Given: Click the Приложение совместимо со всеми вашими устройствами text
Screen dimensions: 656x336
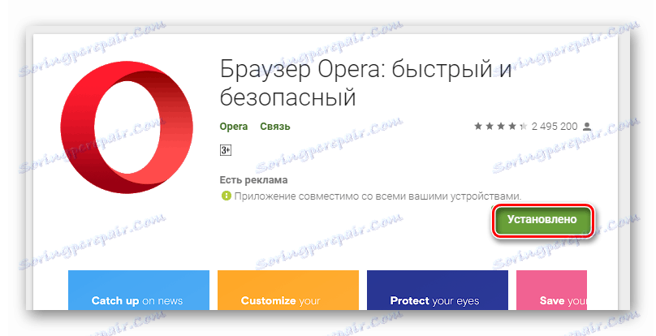Looking at the screenshot, I should (x=378, y=196).
